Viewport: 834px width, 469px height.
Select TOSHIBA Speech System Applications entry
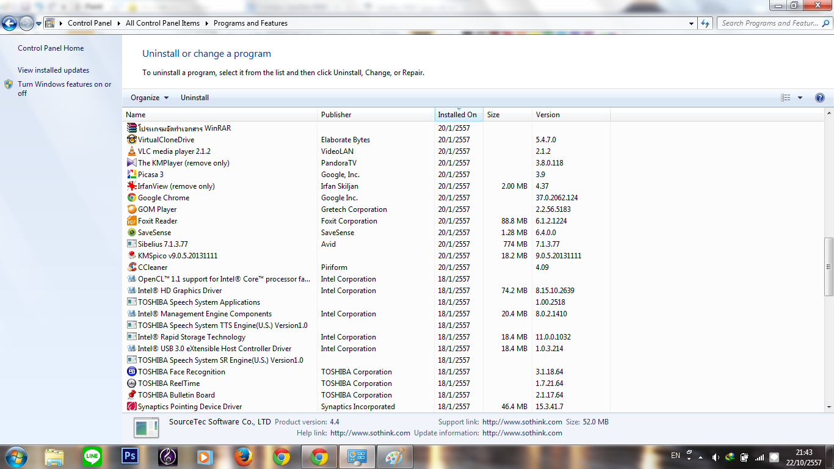199,302
